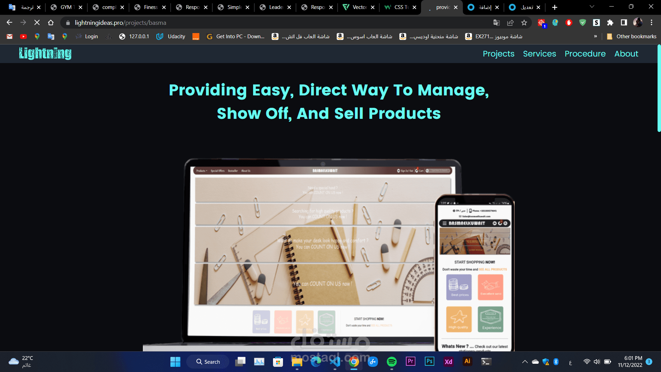The width and height of the screenshot is (661, 372).
Task: Click the About menu item
Action: click(x=627, y=54)
